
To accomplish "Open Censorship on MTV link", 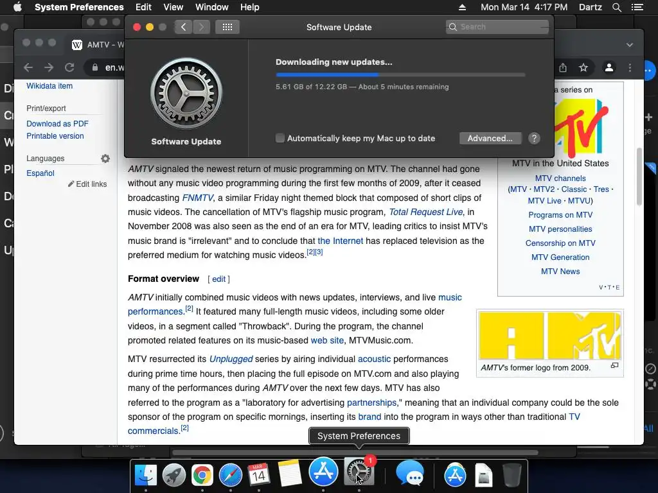I will 560,243.
